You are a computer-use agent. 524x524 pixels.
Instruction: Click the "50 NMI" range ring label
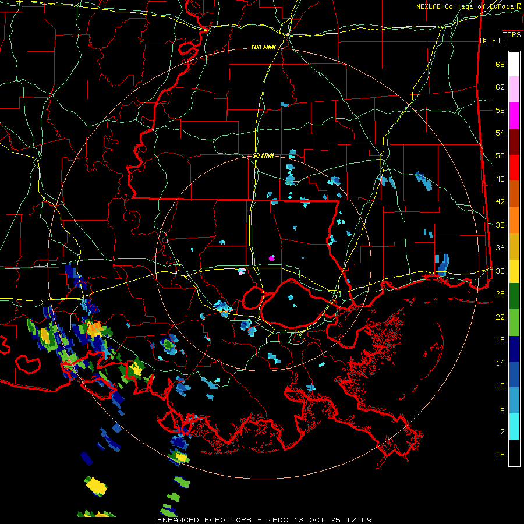point(263,155)
